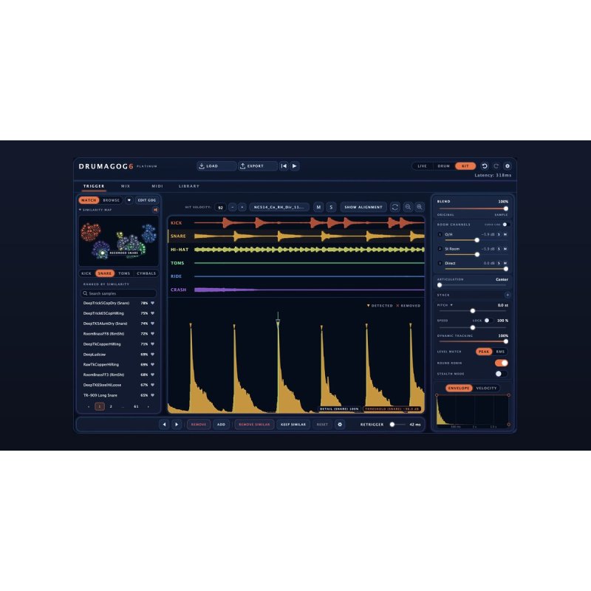Click the Remove button
Image resolution: width=591 pixels, height=591 pixels.
click(x=199, y=424)
